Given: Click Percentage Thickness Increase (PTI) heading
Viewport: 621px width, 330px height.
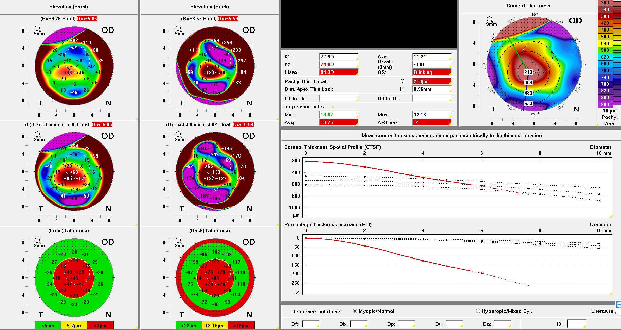Looking at the screenshot, I should (328, 224).
